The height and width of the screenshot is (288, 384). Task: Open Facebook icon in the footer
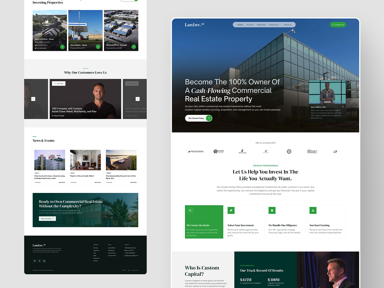tap(39, 261)
